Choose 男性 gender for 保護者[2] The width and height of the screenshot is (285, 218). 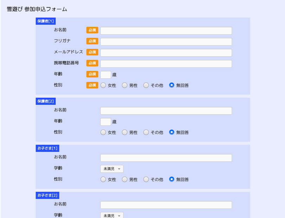[125, 132]
